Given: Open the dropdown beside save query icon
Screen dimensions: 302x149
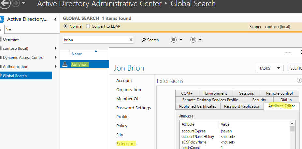Looking at the screenshot, I should 200,40.
